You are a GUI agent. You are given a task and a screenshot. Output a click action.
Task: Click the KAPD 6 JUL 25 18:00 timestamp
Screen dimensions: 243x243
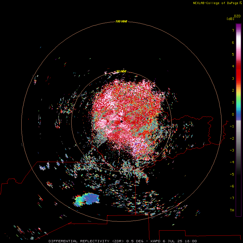coord(174,241)
